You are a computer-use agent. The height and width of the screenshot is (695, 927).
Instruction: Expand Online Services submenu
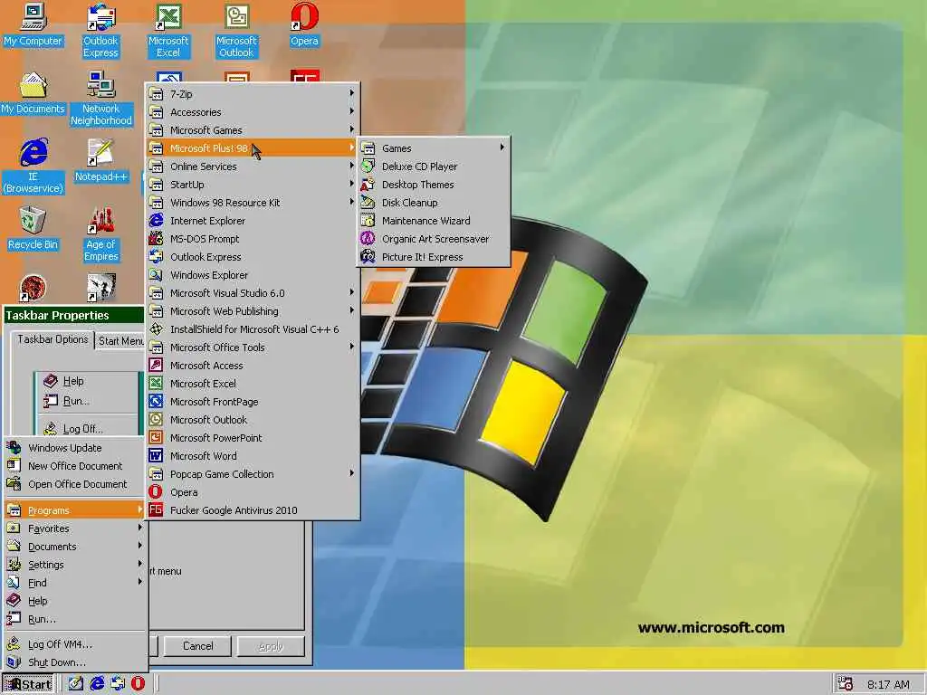(253, 167)
